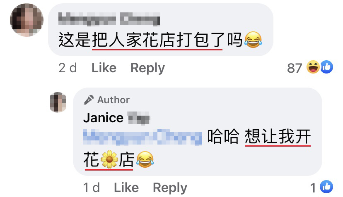
Task: Open Janice's small profile avatar
Action: tap(58, 102)
